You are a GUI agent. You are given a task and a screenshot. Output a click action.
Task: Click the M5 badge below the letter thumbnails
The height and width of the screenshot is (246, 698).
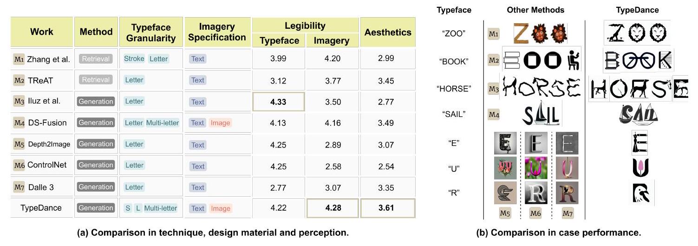click(x=505, y=213)
